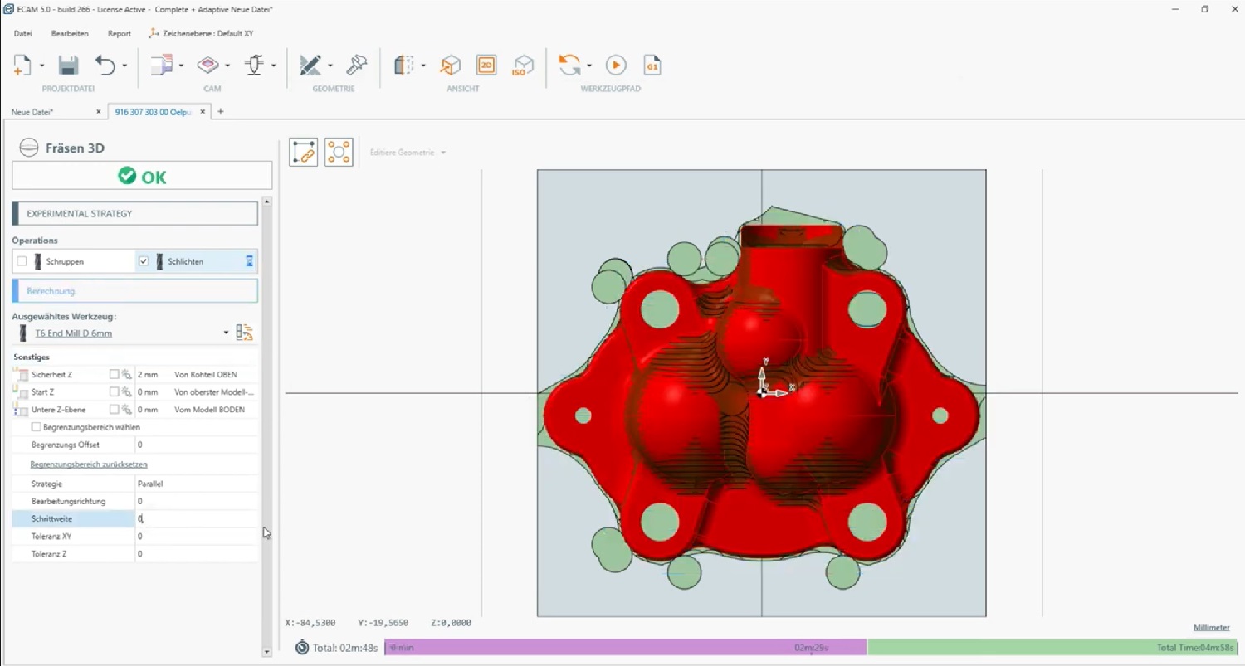The width and height of the screenshot is (1245, 666).
Task: Run the toolpath simulation play icon
Action: click(x=616, y=66)
